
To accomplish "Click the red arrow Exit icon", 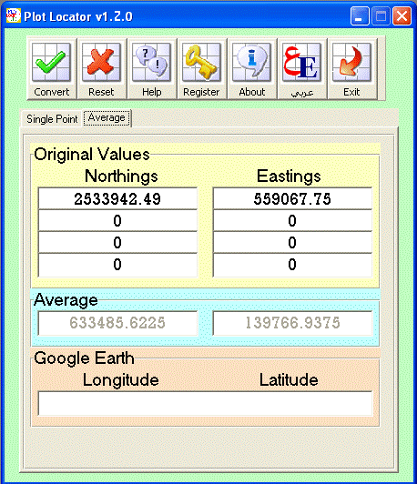I will 351,63.
